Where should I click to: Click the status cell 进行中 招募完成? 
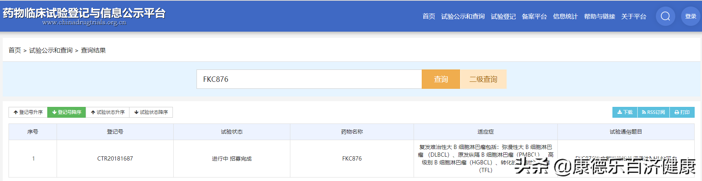[232, 159]
